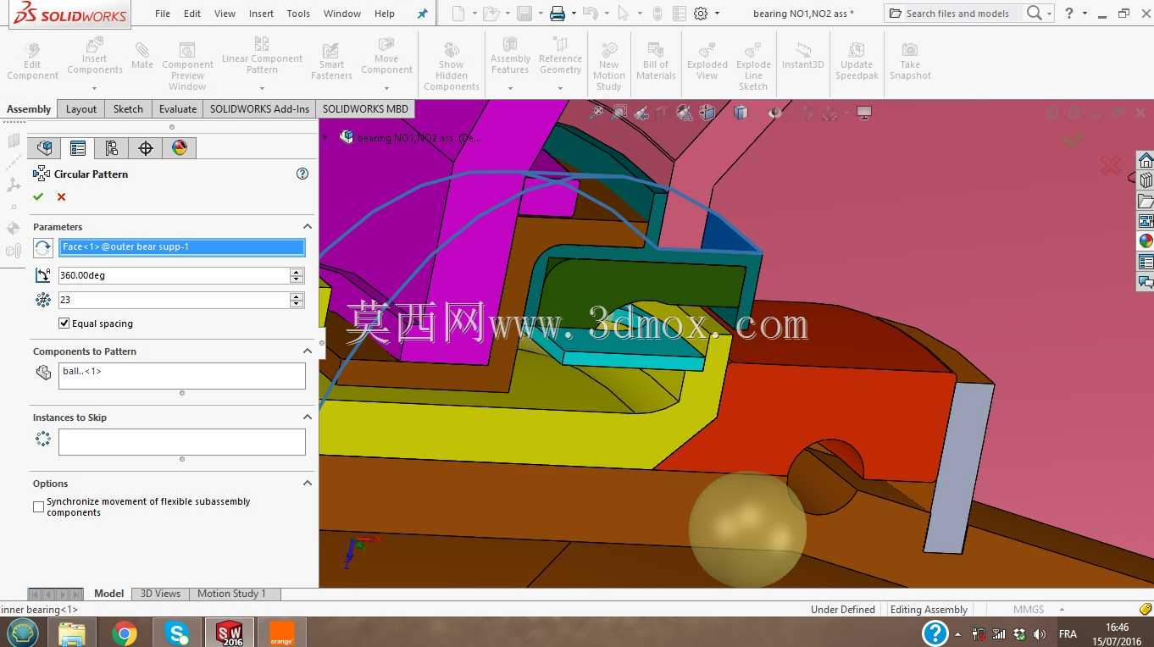
Task: Open the 3D Views bottom tab
Action: (160, 594)
